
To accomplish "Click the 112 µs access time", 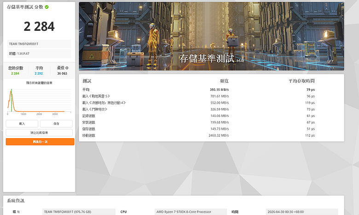I will (310, 135).
